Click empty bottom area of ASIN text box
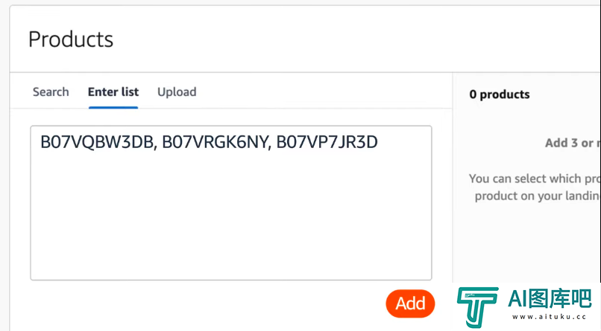Screen dimensions: 601x331 (231, 237)
